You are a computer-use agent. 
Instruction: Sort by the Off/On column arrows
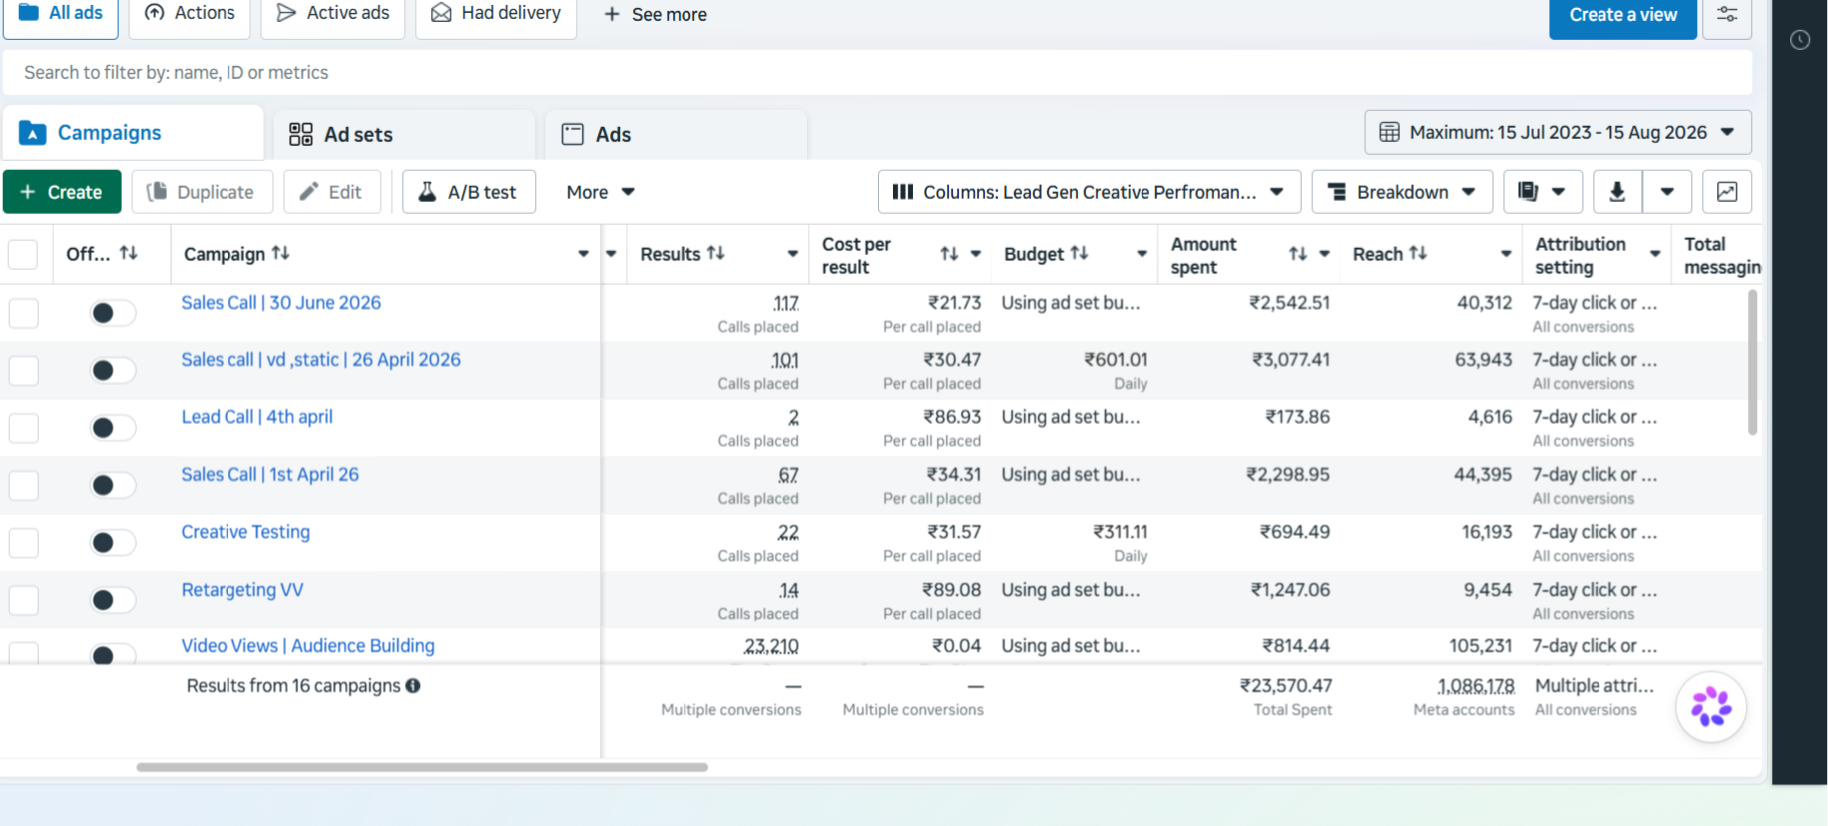pos(128,254)
